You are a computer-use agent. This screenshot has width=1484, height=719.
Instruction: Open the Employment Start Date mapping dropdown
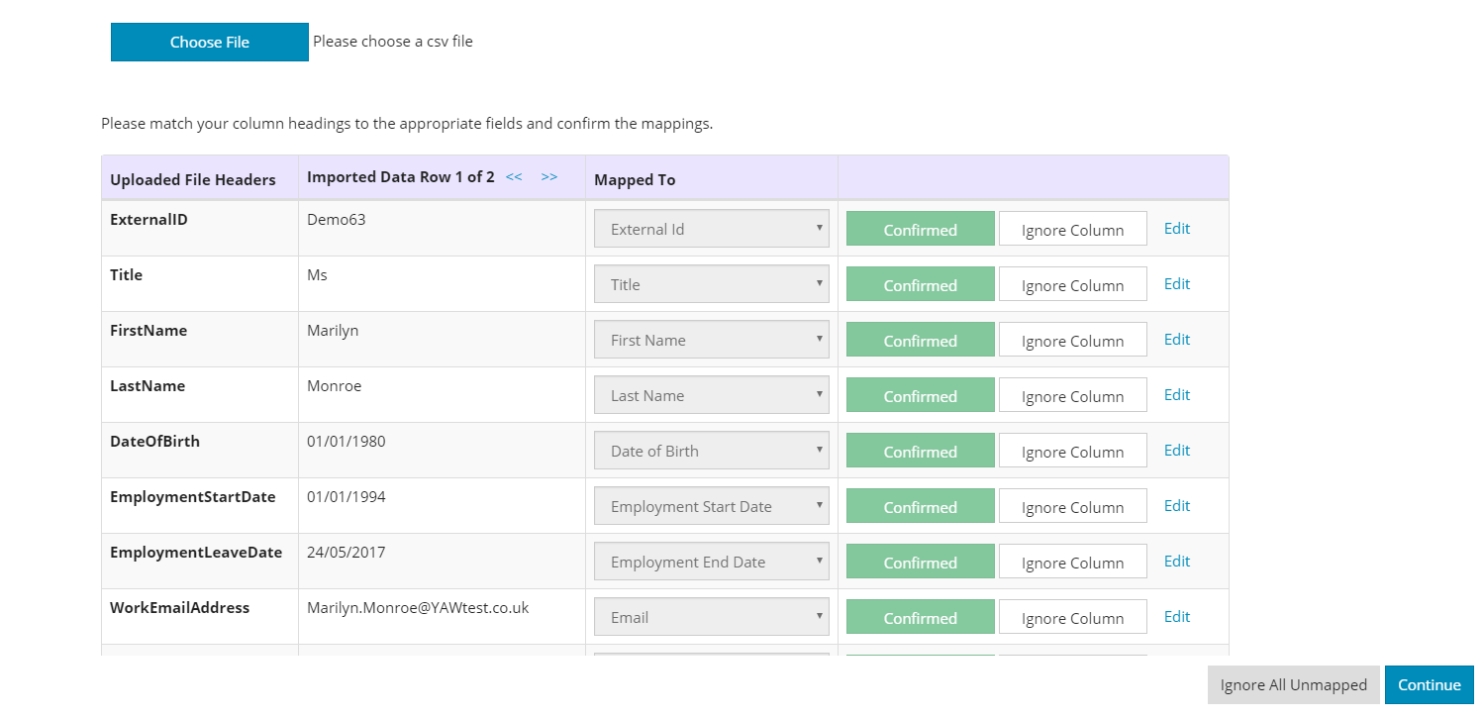[711, 505]
